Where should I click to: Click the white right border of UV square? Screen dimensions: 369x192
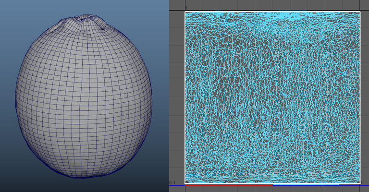pos(360,96)
